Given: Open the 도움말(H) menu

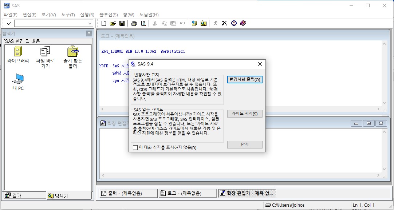Looking at the screenshot, I should coord(149,15).
